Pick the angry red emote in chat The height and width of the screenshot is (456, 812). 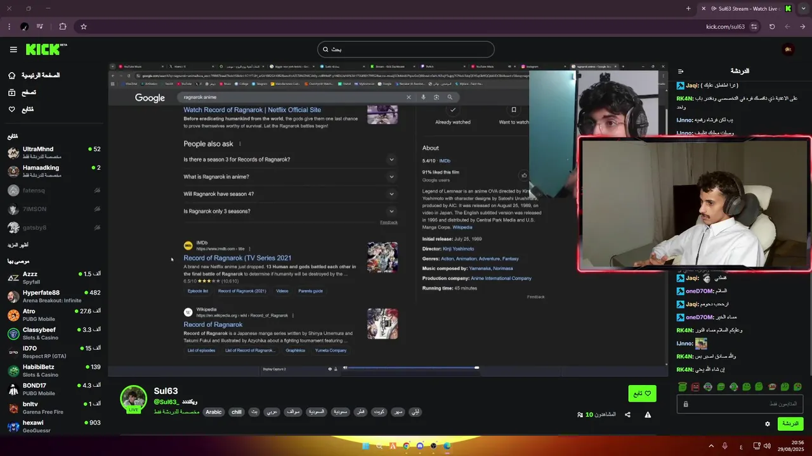pyautogui.click(x=695, y=386)
